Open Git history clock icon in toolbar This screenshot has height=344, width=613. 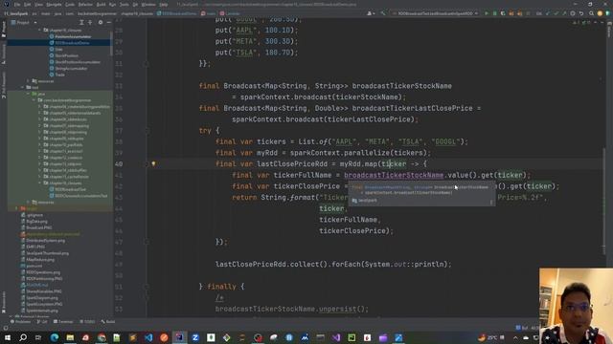pos(573,13)
